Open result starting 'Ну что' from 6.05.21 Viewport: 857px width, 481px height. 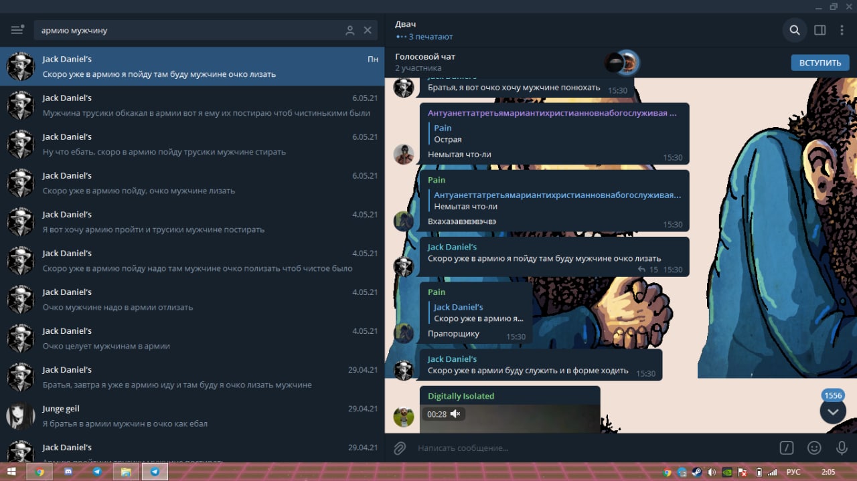click(192, 144)
